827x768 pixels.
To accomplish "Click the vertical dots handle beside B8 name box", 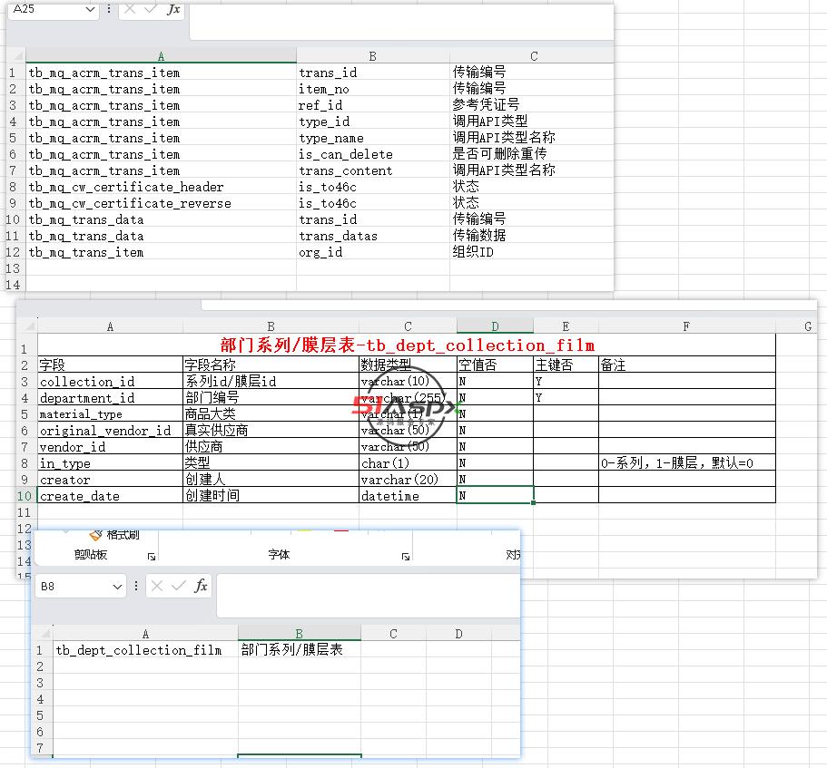I will [136, 586].
